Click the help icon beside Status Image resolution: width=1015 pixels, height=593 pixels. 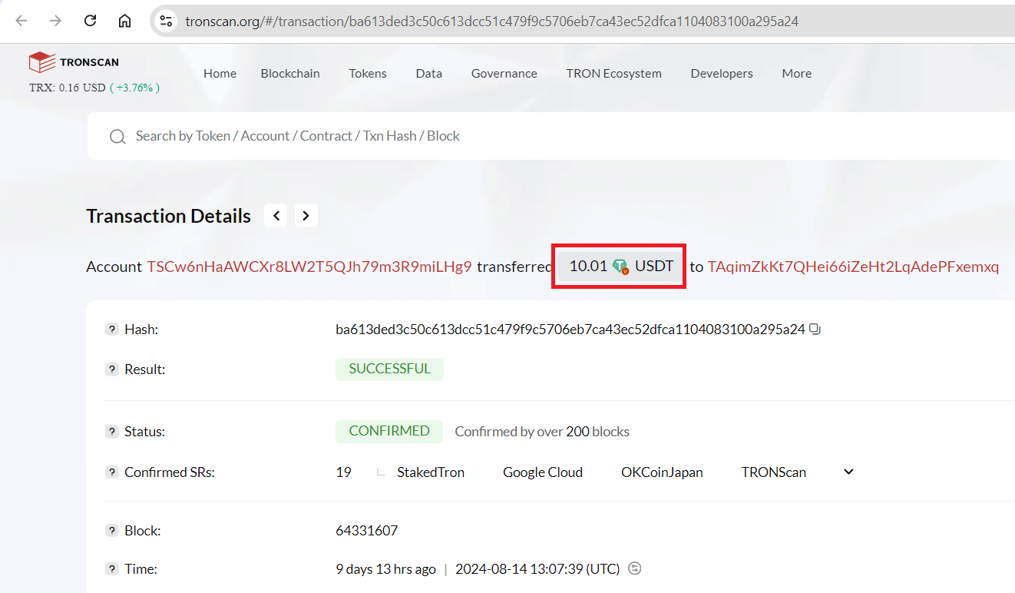coord(112,432)
